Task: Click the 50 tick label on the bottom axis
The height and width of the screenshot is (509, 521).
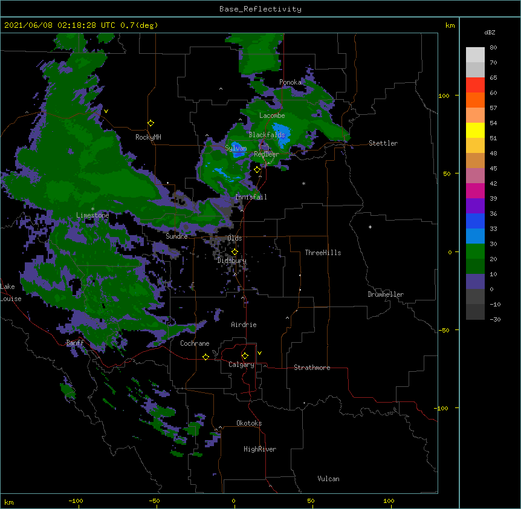Action: click(x=311, y=501)
